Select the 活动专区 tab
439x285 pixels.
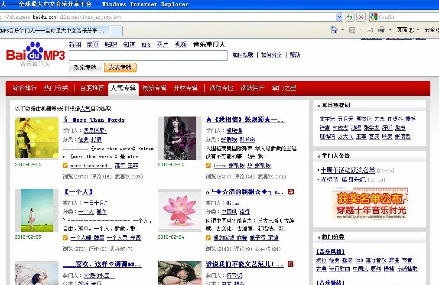click(x=221, y=88)
